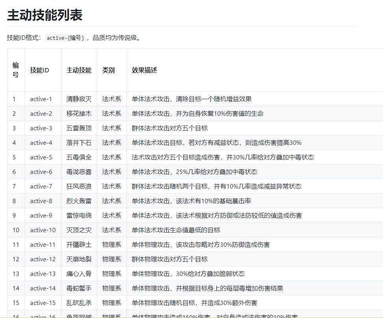Image resolution: width=383 pixels, height=318 pixels.
Task: Click the active-4 skill ID cell
Action: pyautogui.click(x=41, y=143)
